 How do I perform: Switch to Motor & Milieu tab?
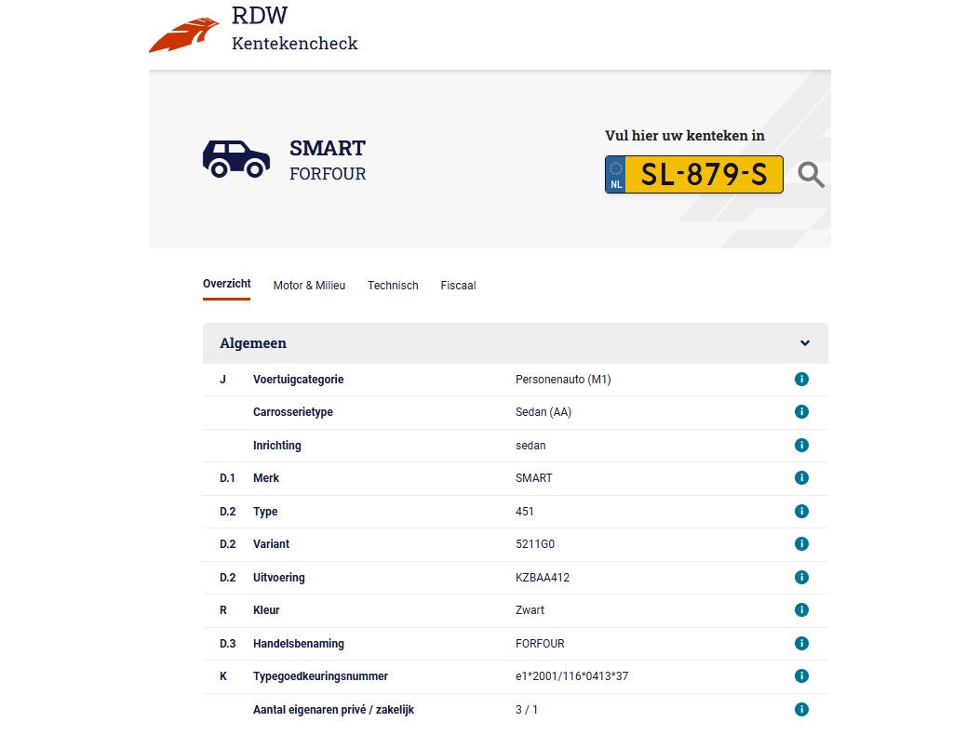coord(309,286)
